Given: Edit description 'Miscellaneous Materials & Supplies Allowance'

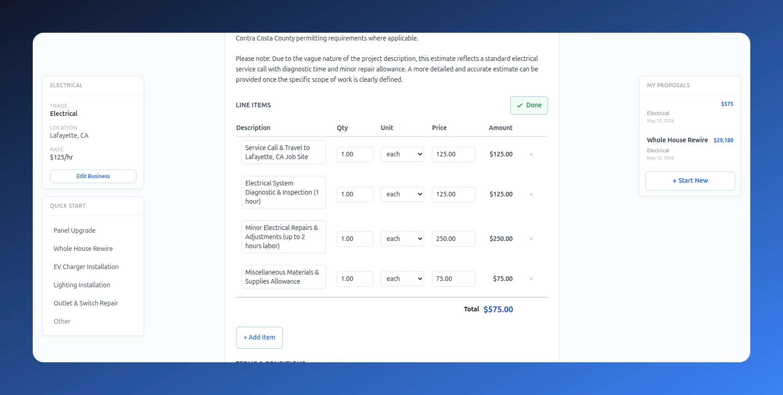Looking at the screenshot, I should tap(284, 277).
